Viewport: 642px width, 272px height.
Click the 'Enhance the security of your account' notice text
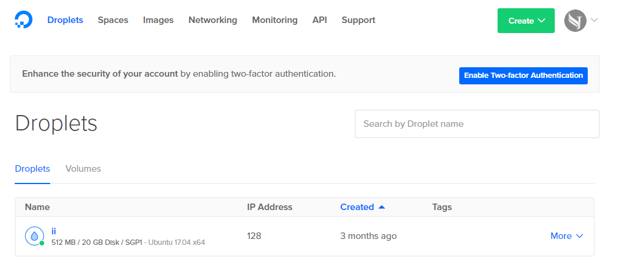pyautogui.click(x=100, y=74)
